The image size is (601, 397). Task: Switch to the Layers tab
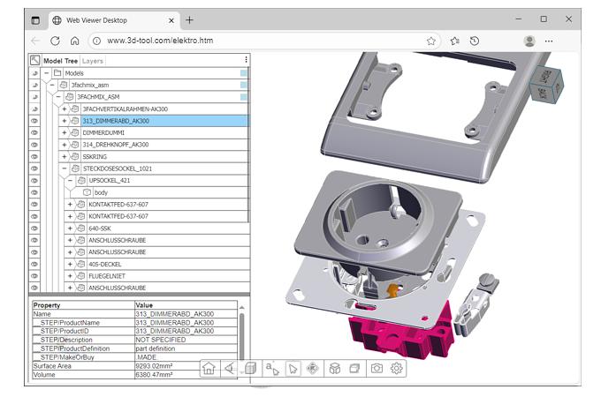93,61
